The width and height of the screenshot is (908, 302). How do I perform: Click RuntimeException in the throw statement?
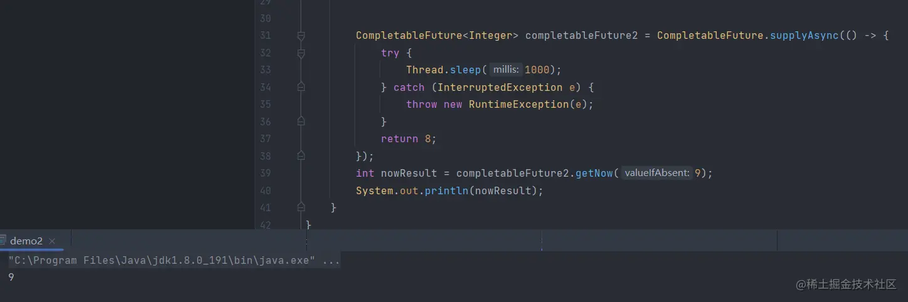click(x=519, y=105)
